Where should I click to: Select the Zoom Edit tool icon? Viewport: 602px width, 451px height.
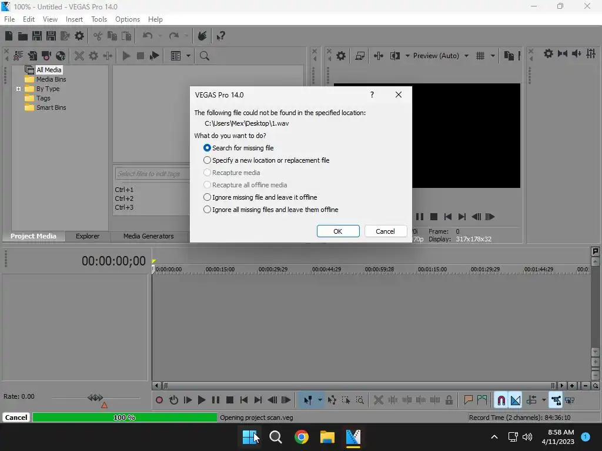[x=360, y=400]
